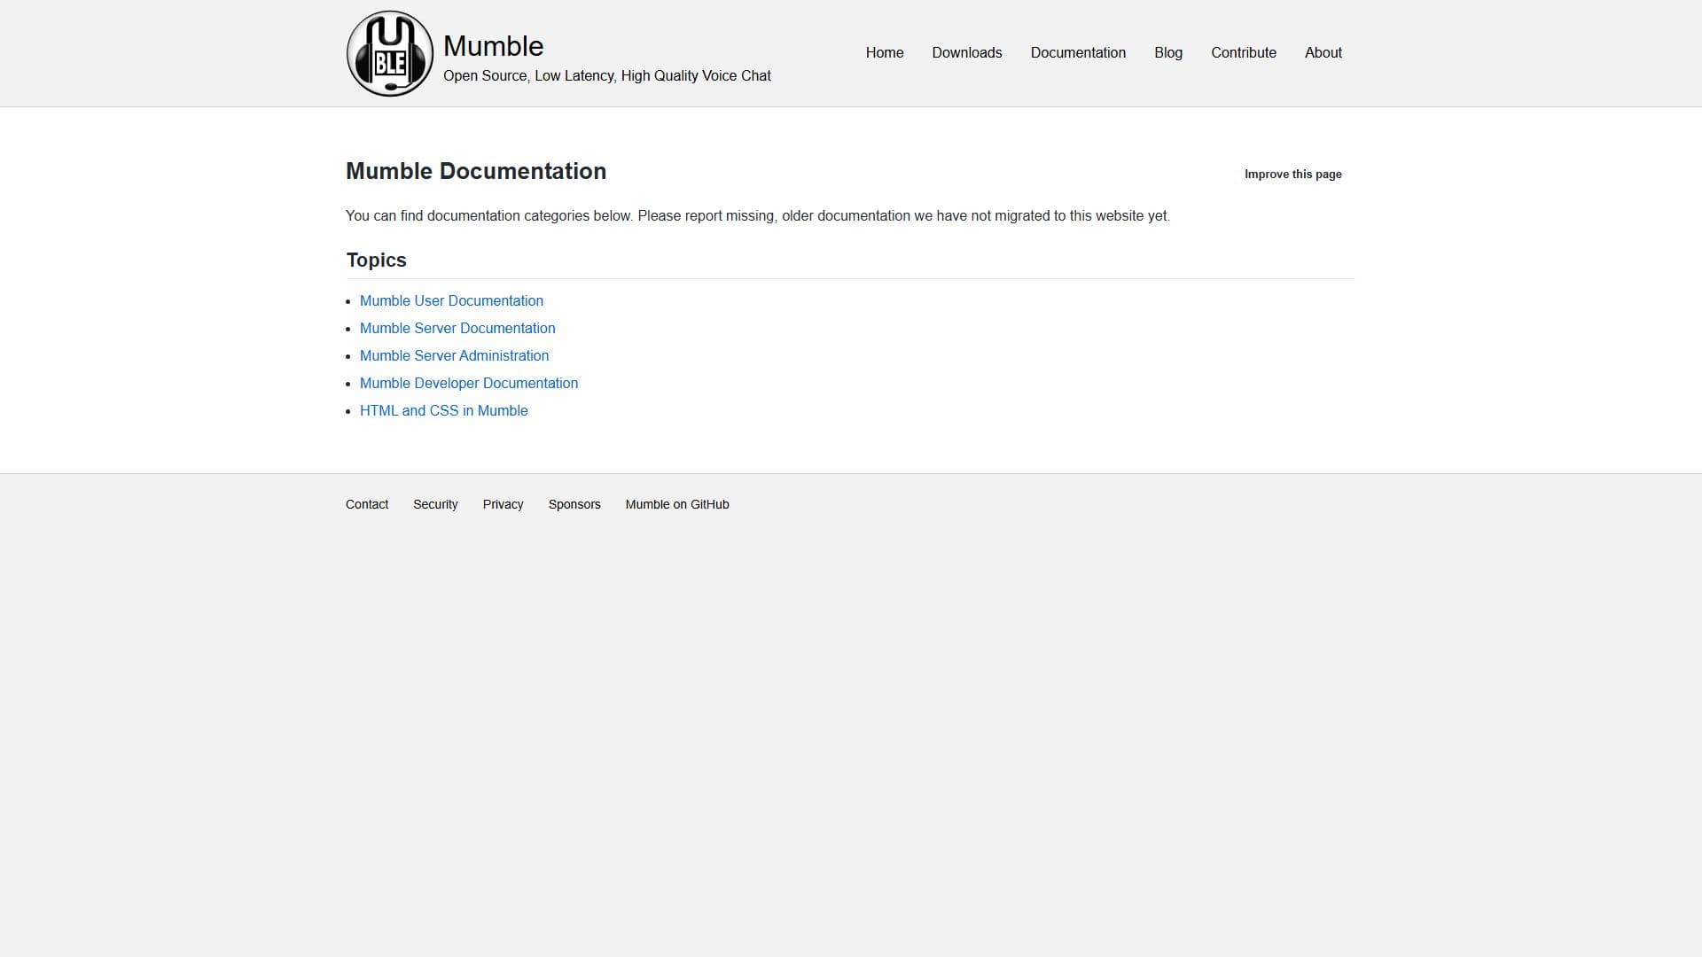This screenshot has height=957, width=1702.
Task: Click the Topics section heading
Action: pos(376,260)
